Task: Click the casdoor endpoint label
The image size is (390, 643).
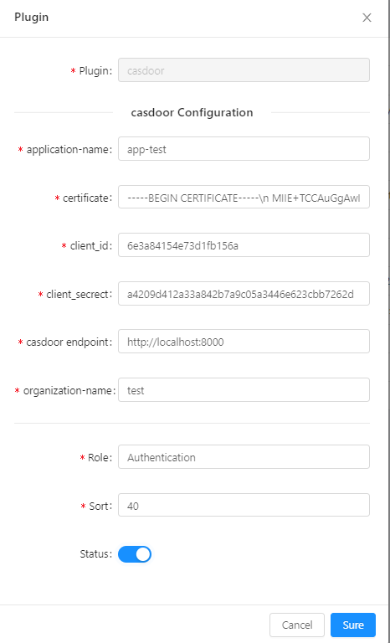Action: 69,342
